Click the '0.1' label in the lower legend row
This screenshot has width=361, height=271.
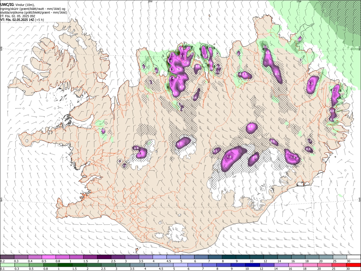pos(3,269)
